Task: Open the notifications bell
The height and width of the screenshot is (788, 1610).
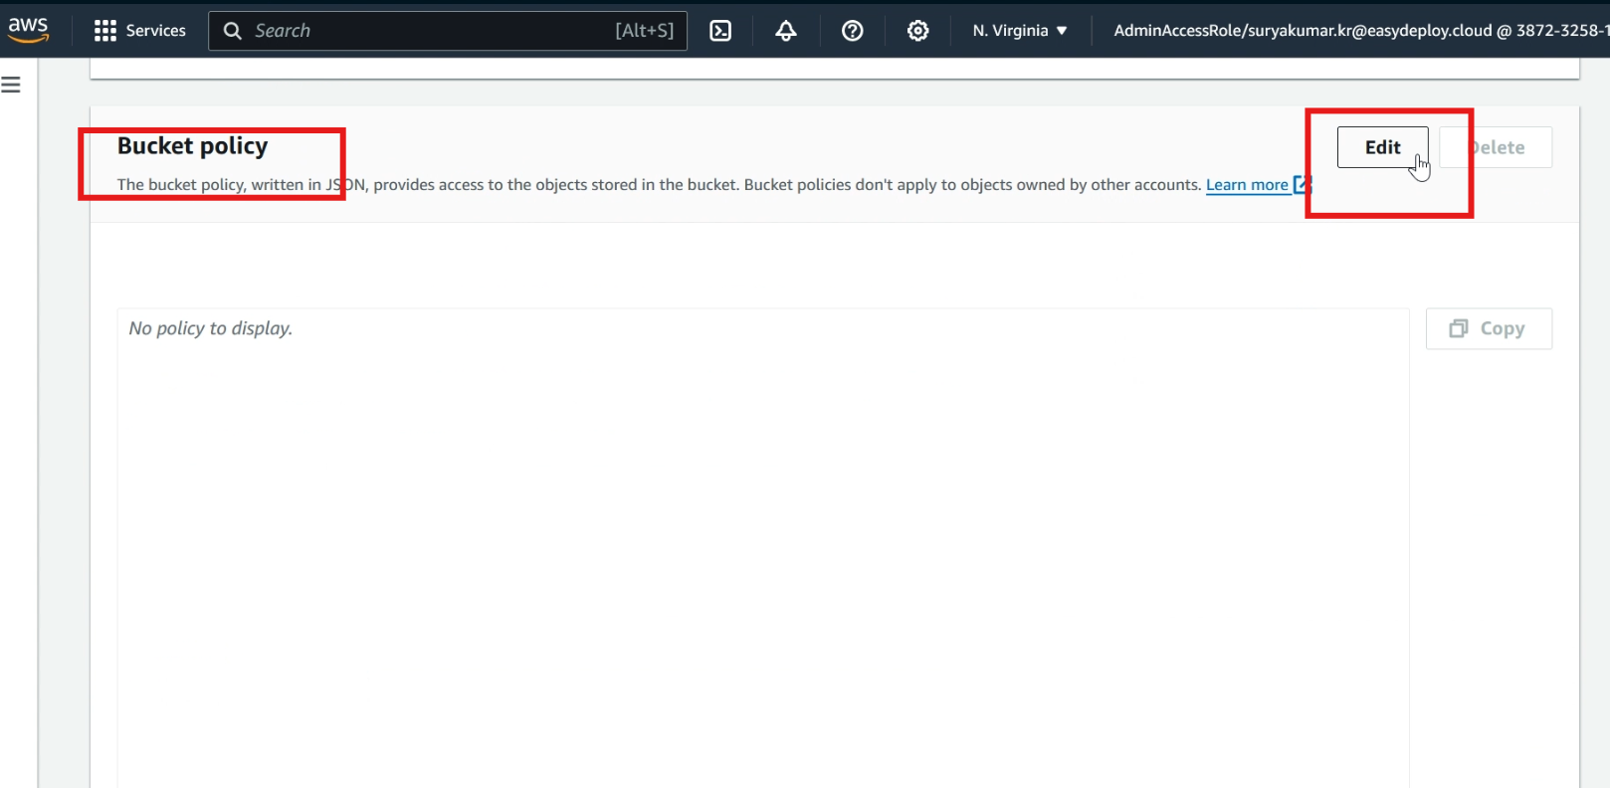Action: click(786, 31)
